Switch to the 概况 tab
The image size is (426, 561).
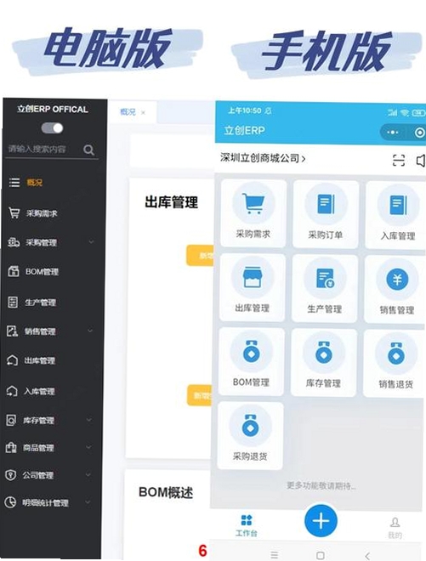[128, 112]
